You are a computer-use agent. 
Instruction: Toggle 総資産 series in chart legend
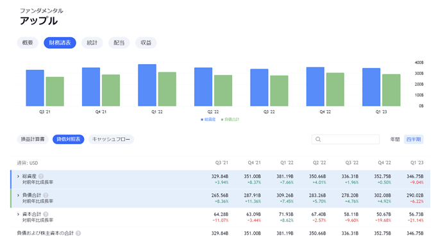coord(208,119)
